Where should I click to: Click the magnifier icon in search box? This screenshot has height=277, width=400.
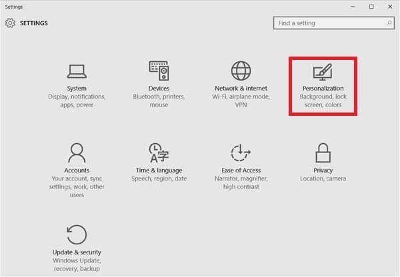pyautogui.click(x=389, y=23)
